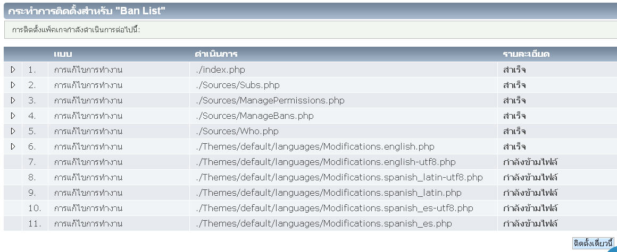Click the รายละเอียด column header

(526, 54)
